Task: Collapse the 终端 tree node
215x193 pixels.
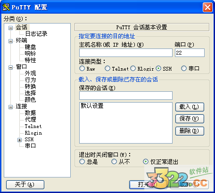Action: [10, 41]
